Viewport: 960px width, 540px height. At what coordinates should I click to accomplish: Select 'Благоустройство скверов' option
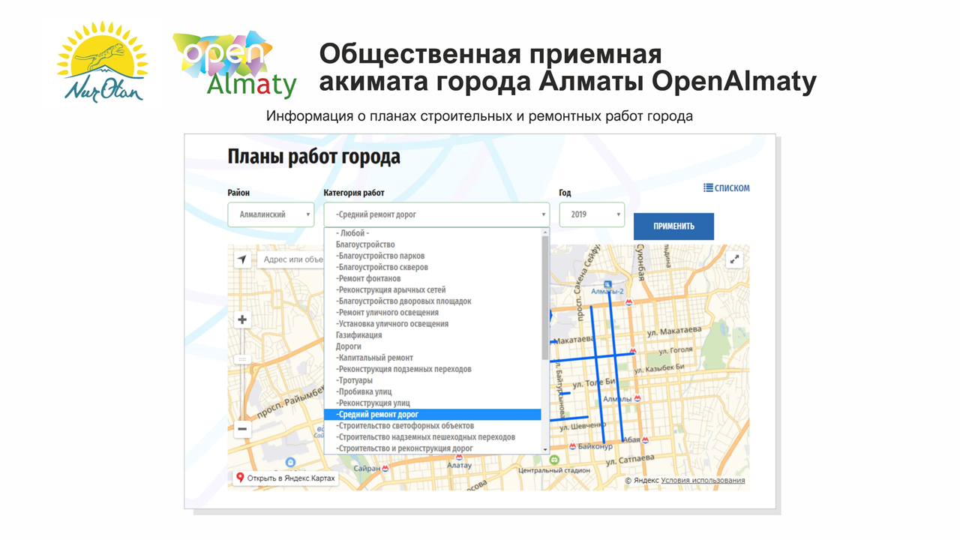point(432,267)
